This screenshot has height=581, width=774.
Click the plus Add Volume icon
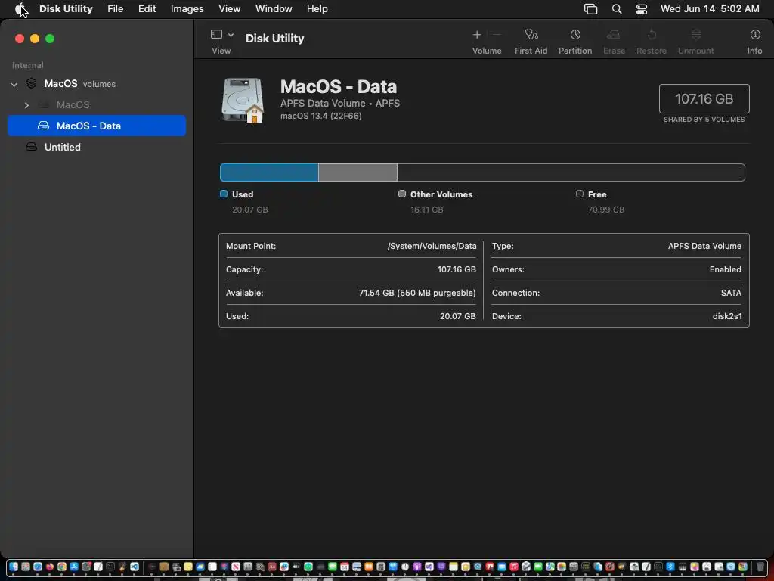coord(477,35)
